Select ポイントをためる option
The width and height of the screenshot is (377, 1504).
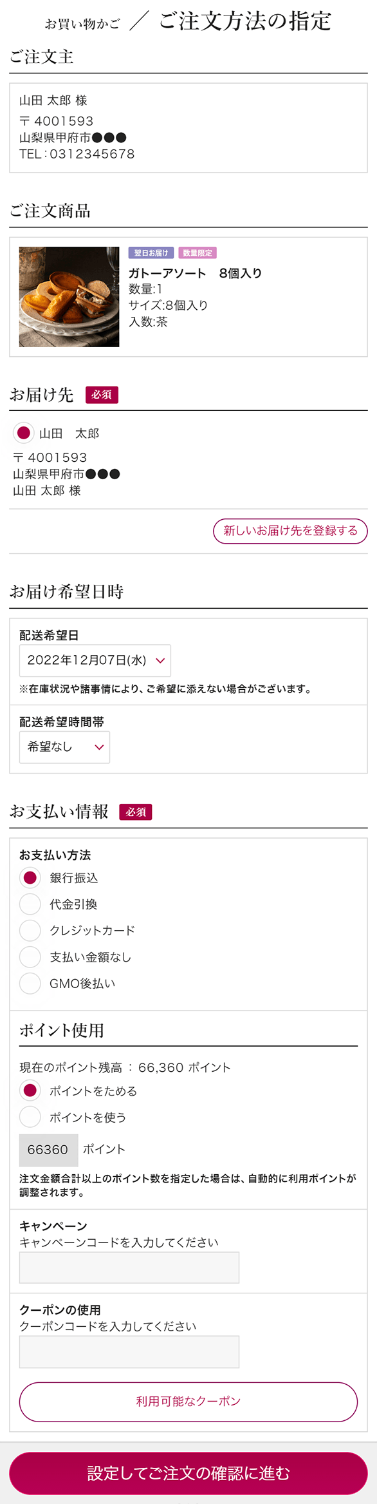pyautogui.click(x=30, y=1090)
